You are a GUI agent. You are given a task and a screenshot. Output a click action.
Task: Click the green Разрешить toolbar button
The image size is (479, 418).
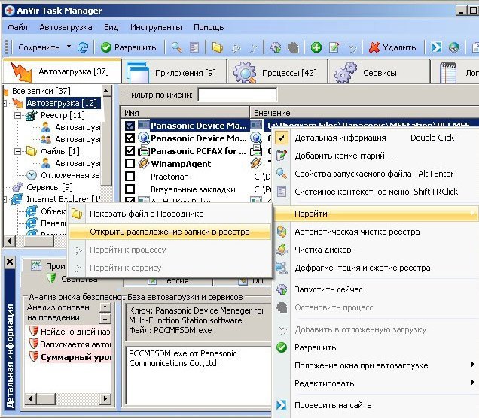128,47
